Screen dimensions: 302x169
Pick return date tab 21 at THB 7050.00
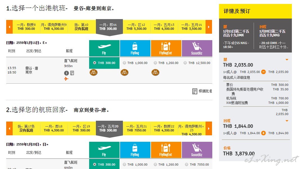tap(137, 128)
